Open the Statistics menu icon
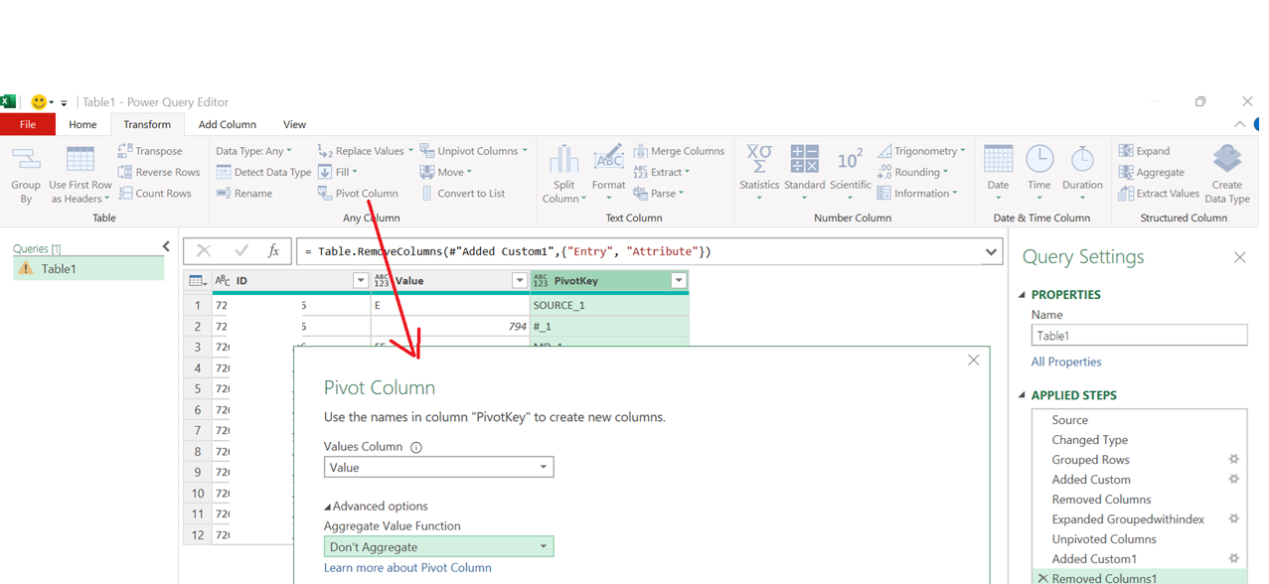The image size is (1269, 584). [x=759, y=159]
